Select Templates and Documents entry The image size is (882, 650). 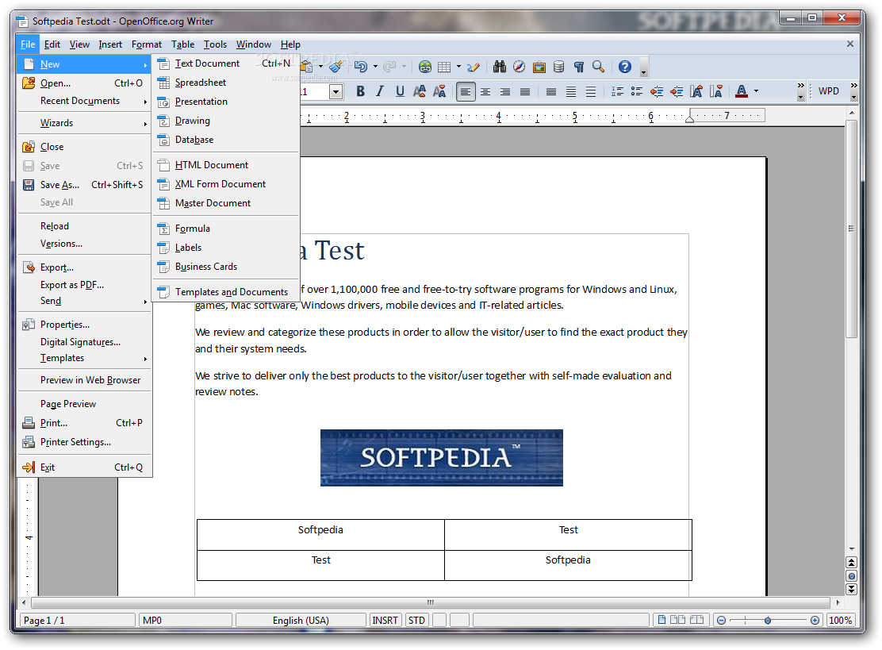(x=226, y=291)
